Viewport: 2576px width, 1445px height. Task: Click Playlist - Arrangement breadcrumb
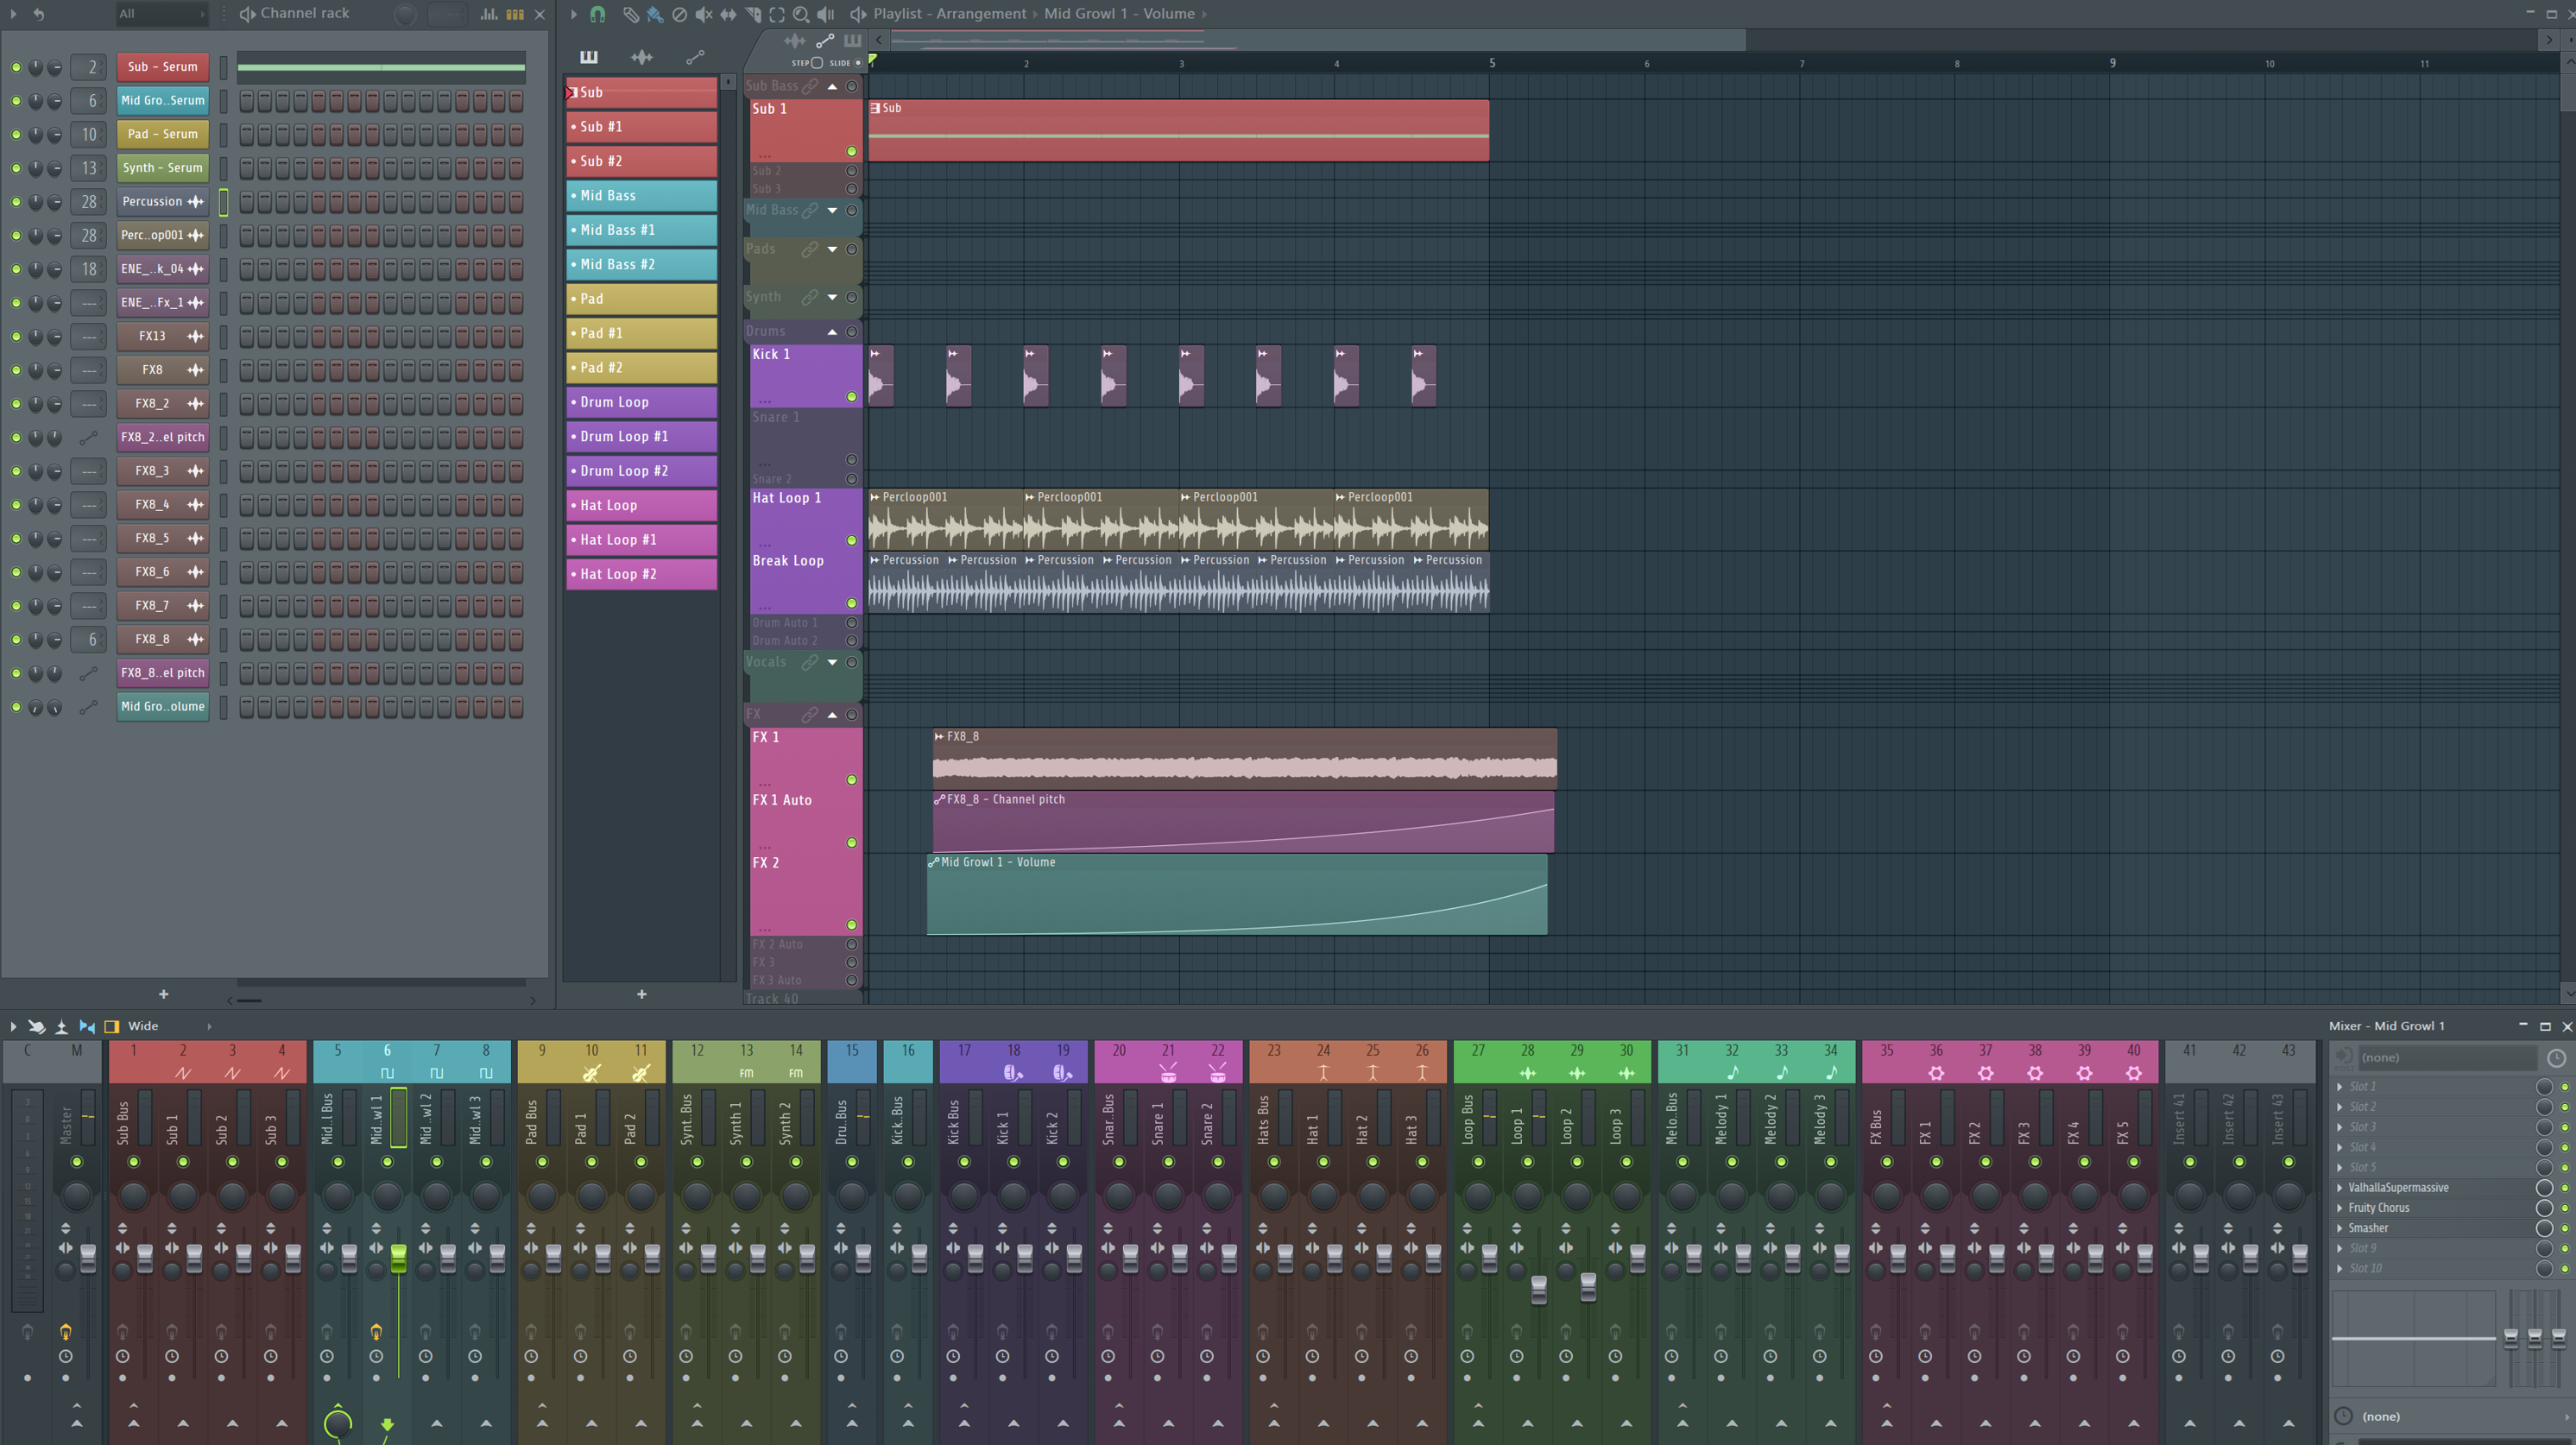pos(949,14)
